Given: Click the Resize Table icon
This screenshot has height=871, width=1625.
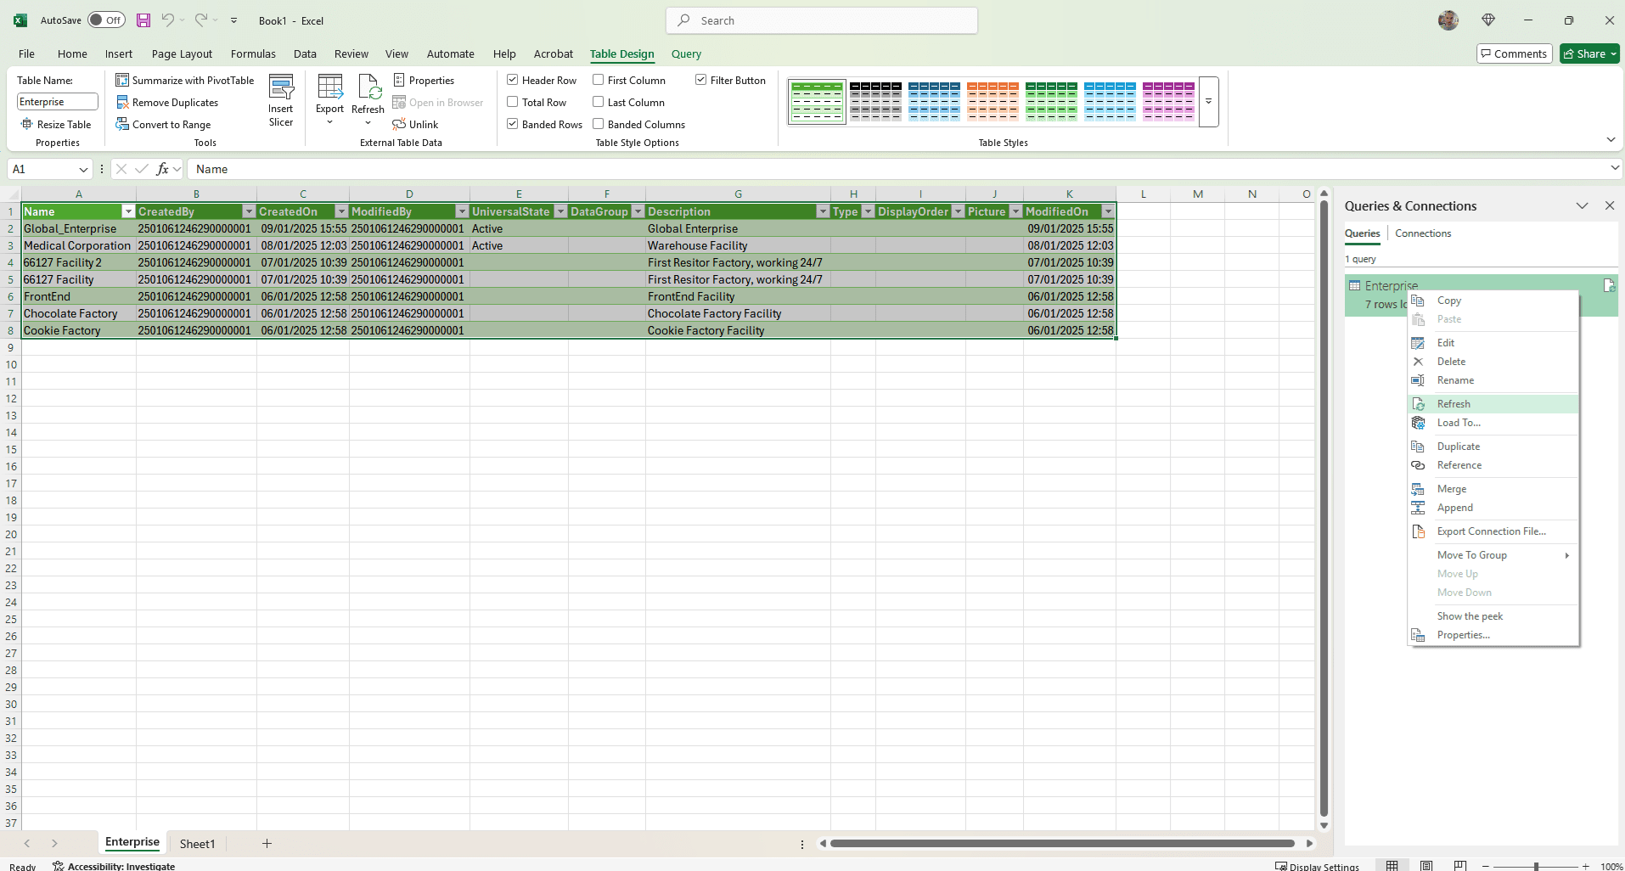Looking at the screenshot, I should [x=26, y=125].
